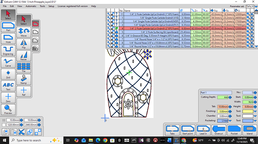This screenshot has height=144, width=258.
Task: Click the magnifier on tool row 11
Action: pos(248,14)
